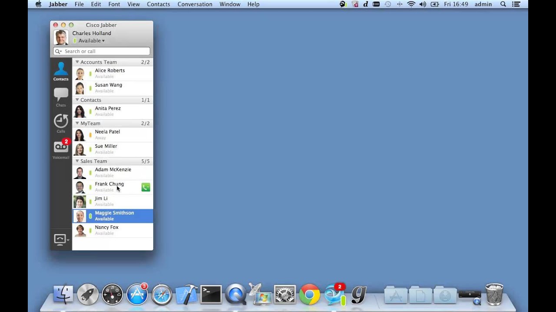This screenshot has height=312, width=556.
Task: Click the Search or call field
Action: point(102,51)
